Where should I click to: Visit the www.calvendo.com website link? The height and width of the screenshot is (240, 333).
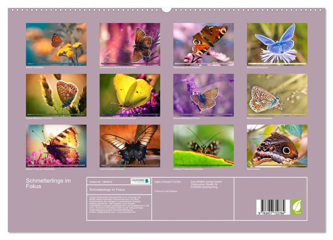click(126, 212)
